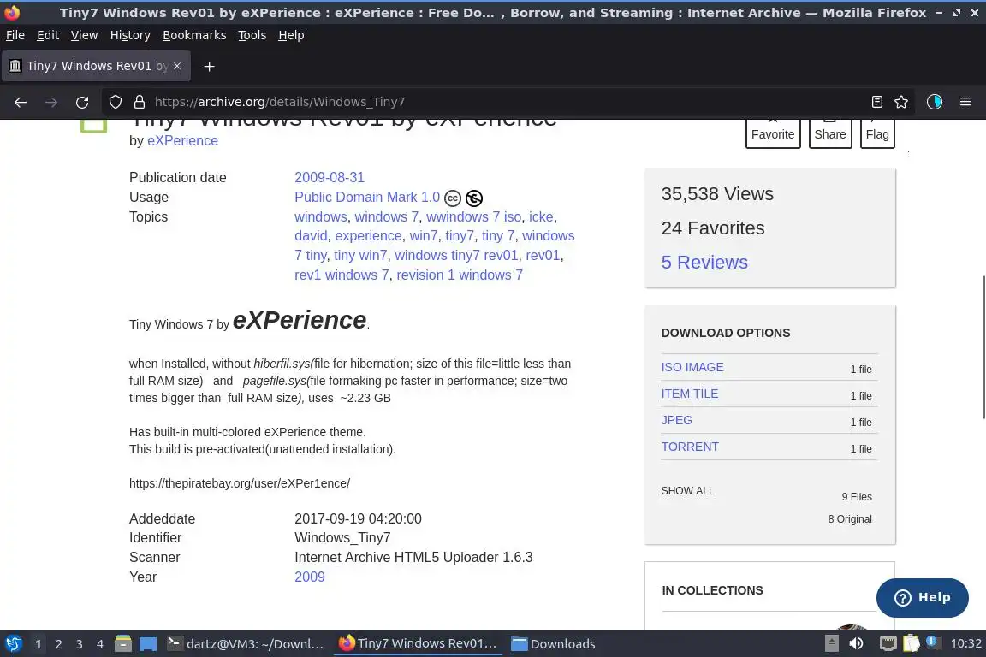
Task: Click SHOW ALL download files
Action: 687,490
